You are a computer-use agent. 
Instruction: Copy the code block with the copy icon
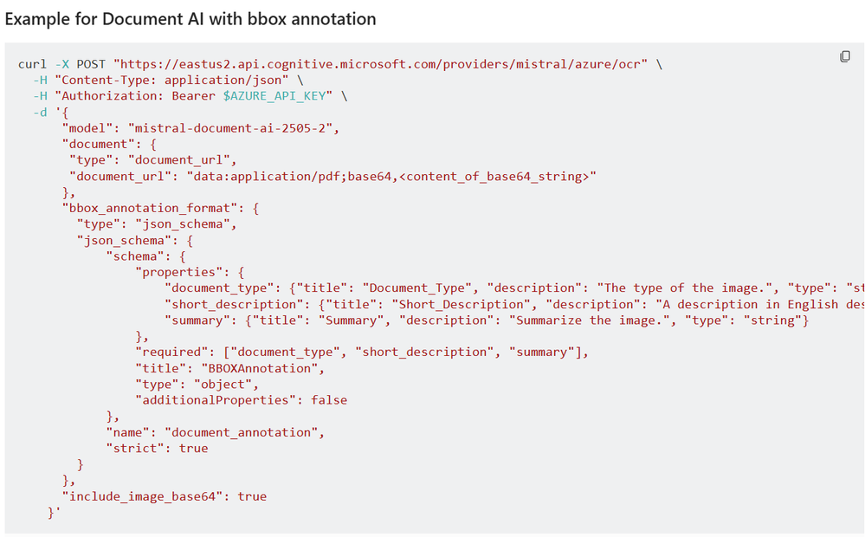click(844, 56)
